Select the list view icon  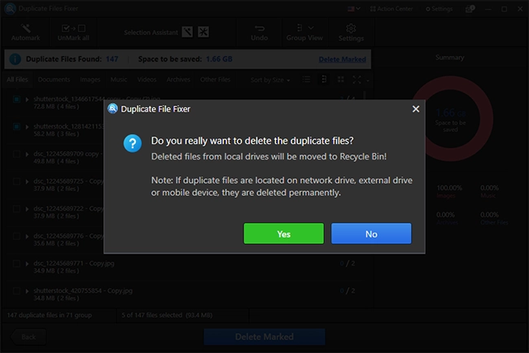[x=306, y=80]
